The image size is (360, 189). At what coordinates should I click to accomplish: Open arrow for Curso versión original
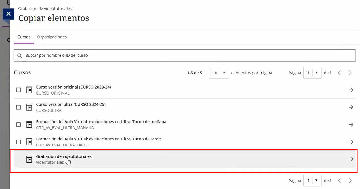351,90
